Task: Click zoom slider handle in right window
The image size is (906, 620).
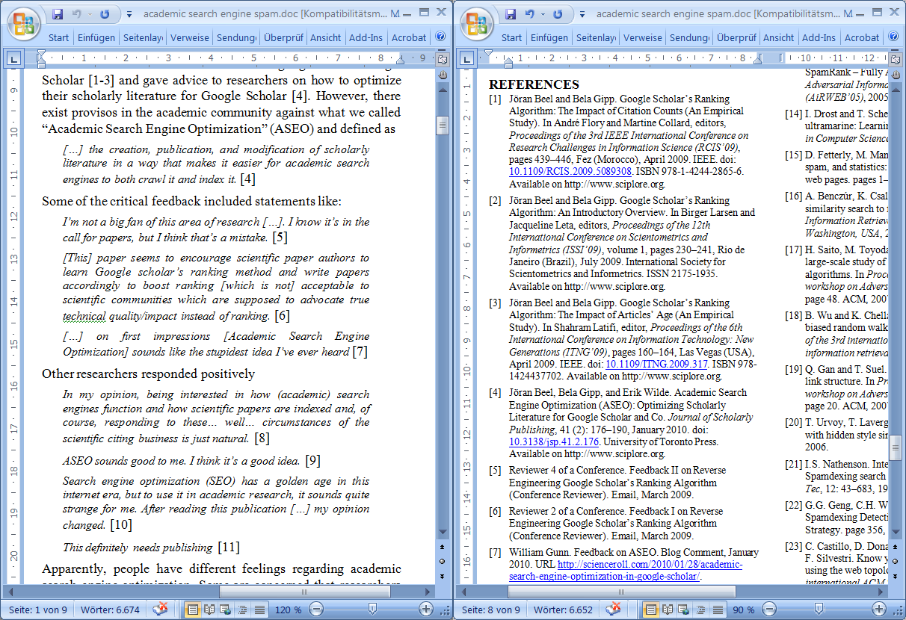Action: (x=819, y=610)
